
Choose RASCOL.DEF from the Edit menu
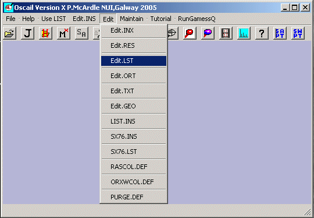(x=134, y=167)
